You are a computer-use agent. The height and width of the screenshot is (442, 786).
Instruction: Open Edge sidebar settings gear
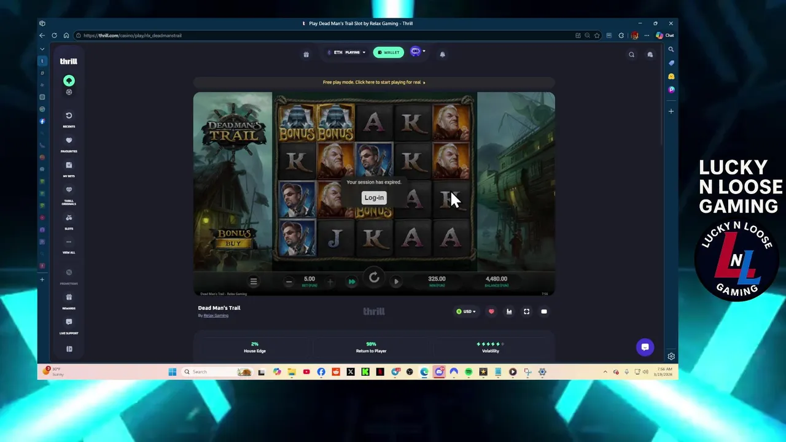[671, 356]
